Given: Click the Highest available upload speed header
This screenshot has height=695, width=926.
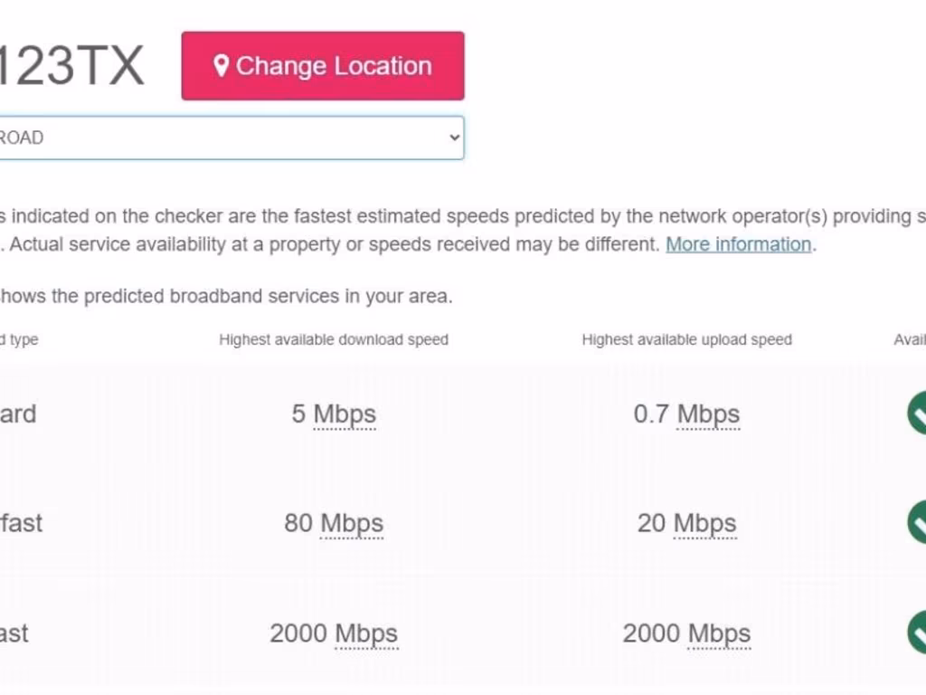Looking at the screenshot, I should tap(687, 340).
